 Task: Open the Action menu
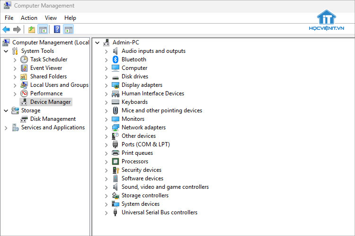tap(29, 18)
